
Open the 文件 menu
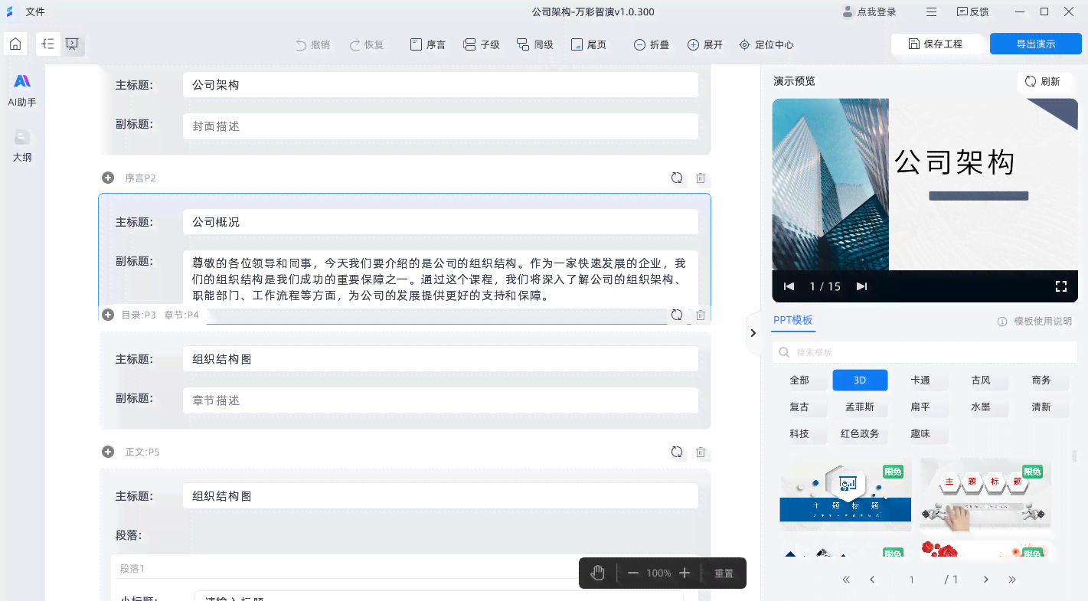35,11
